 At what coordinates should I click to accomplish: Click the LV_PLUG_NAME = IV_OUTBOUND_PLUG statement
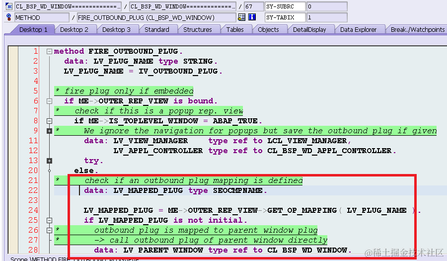pos(143,71)
